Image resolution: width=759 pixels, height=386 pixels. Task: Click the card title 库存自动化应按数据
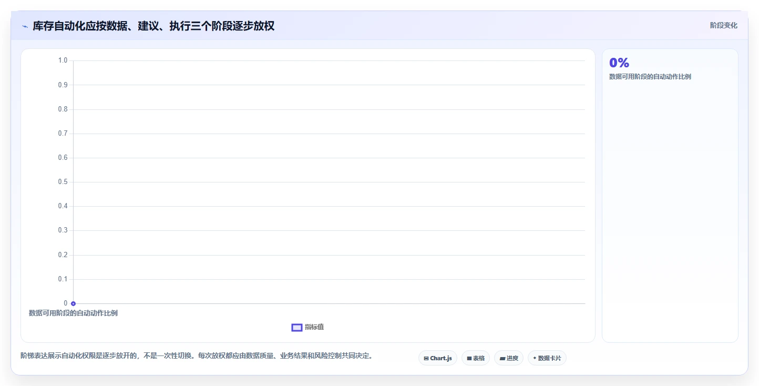pos(153,26)
